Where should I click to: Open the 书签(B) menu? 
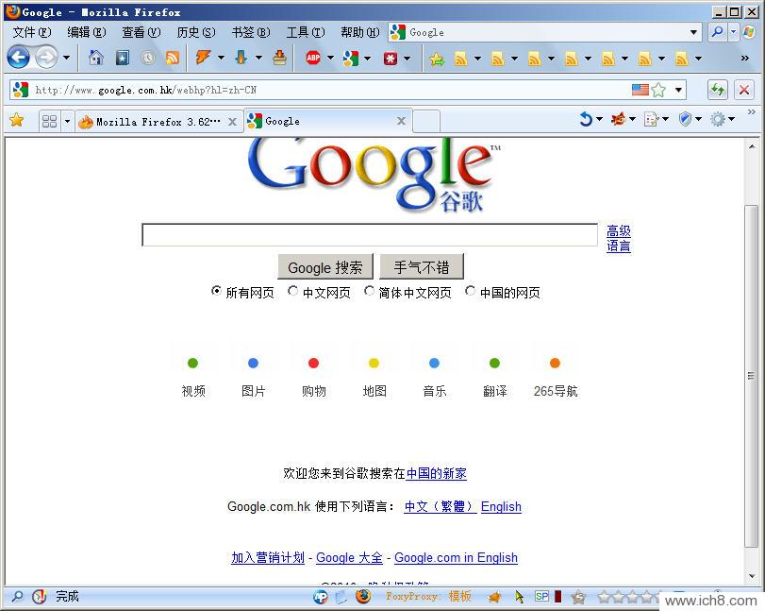(250, 32)
